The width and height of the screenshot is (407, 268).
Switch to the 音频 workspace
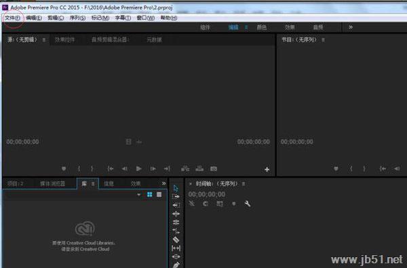318,27
